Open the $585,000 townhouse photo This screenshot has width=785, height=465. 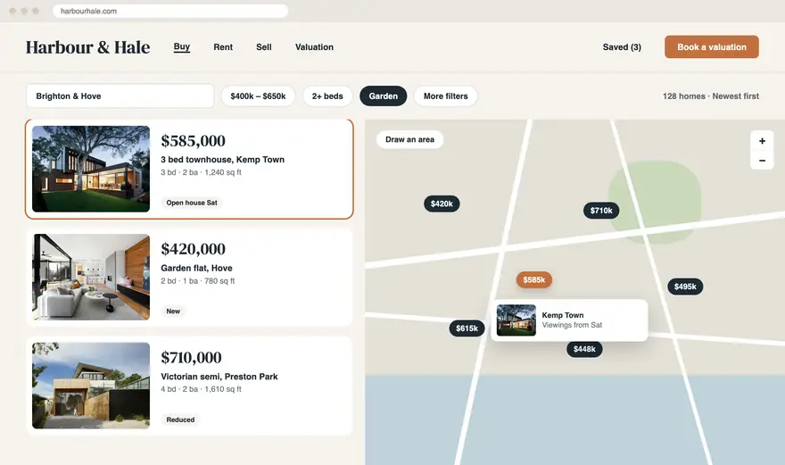pos(91,169)
